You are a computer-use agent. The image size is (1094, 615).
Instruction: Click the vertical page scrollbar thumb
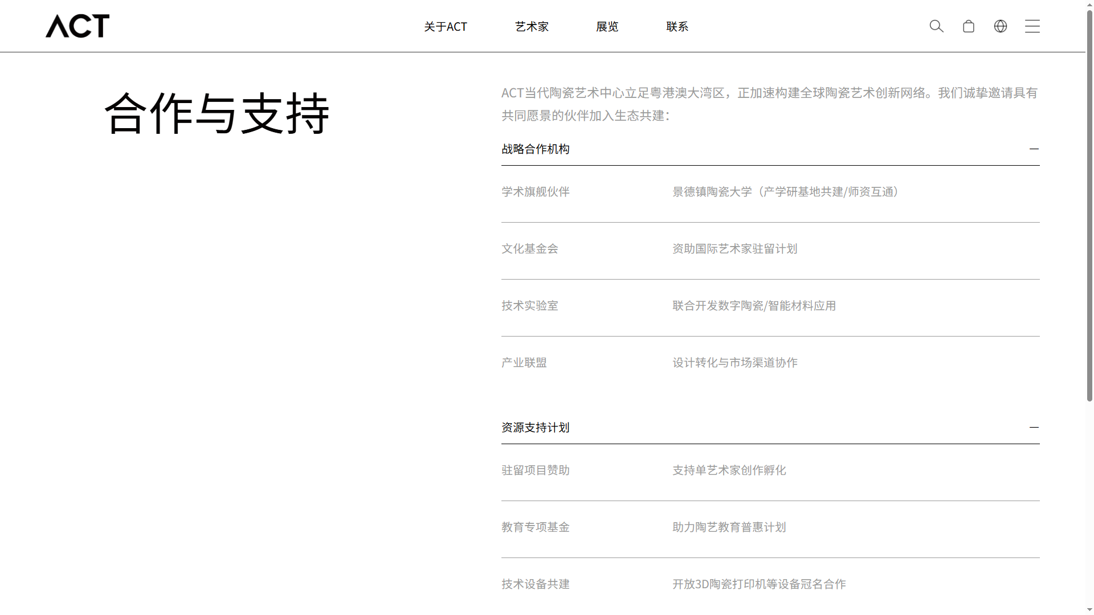tap(1089, 205)
